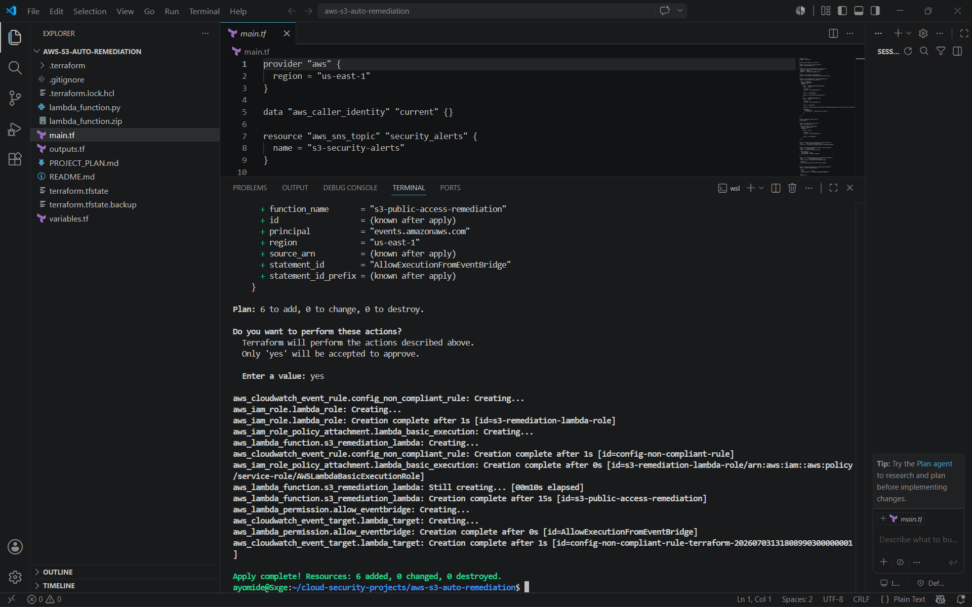The height and width of the screenshot is (607, 972).
Task: Click Copilot status icon in status bar
Action: pyautogui.click(x=941, y=599)
